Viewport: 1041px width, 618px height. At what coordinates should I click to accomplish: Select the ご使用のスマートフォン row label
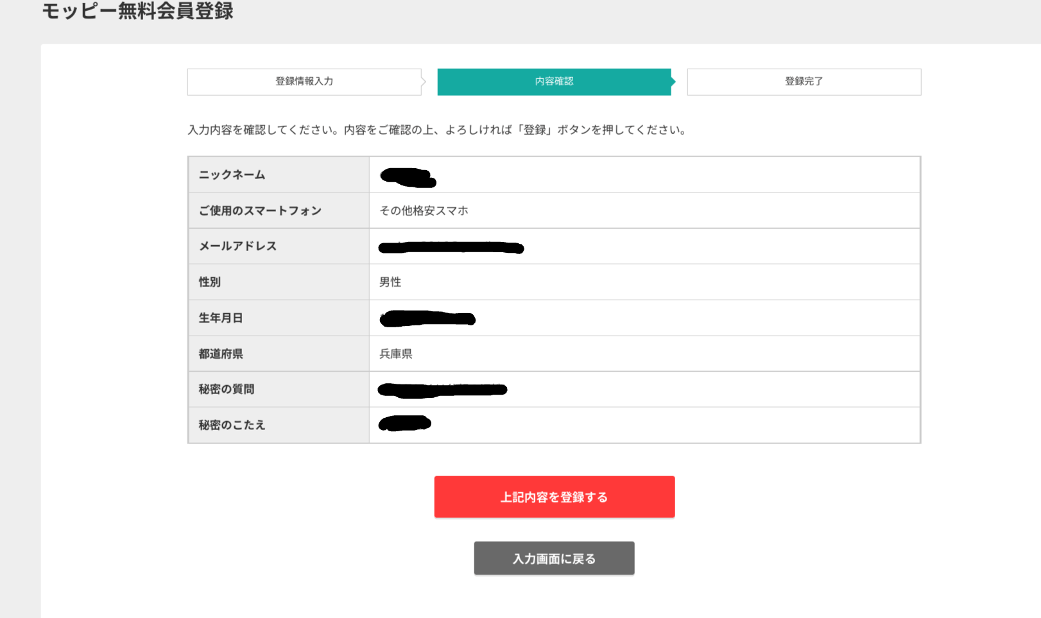[260, 210]
